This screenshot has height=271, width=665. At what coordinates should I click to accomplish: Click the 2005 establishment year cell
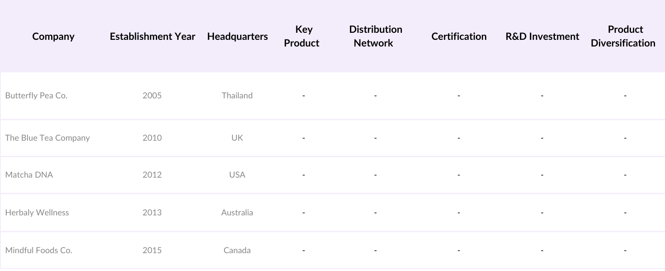point(152,95)
